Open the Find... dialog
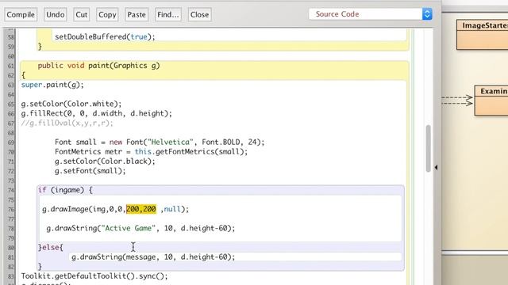The width and height of the screenshot is (508, 285). [167, 14]
